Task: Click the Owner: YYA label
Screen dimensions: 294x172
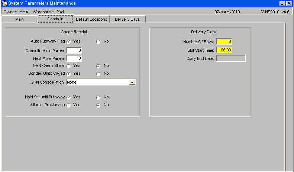Action: pos(16,12)
